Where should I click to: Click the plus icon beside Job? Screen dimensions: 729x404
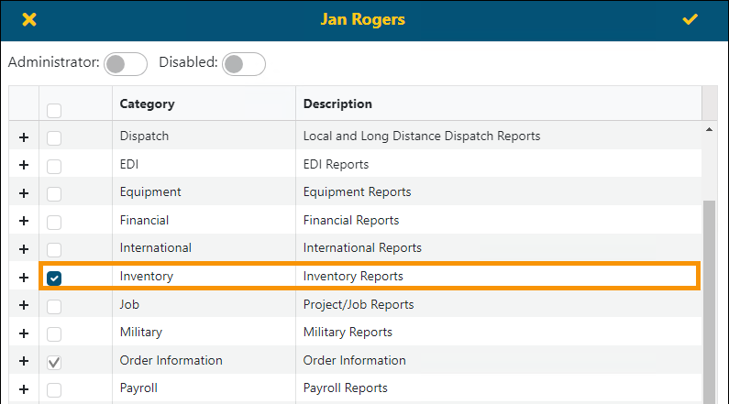[x=24, y=304]
